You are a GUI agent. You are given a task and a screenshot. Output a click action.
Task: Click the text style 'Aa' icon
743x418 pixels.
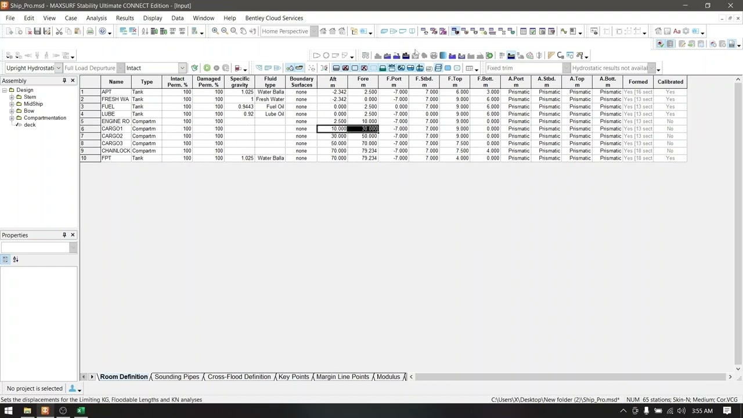(x=677, y=31)
